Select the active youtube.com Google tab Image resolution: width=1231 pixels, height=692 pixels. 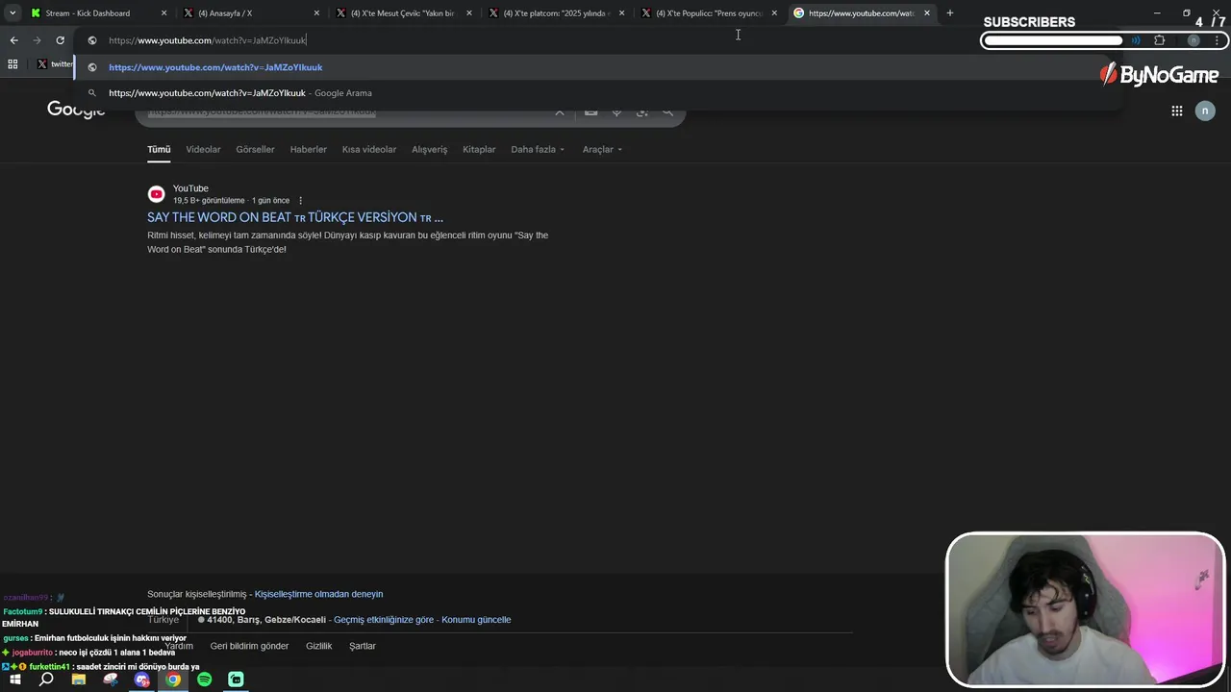pyautogui.click(x=861, y=13)
